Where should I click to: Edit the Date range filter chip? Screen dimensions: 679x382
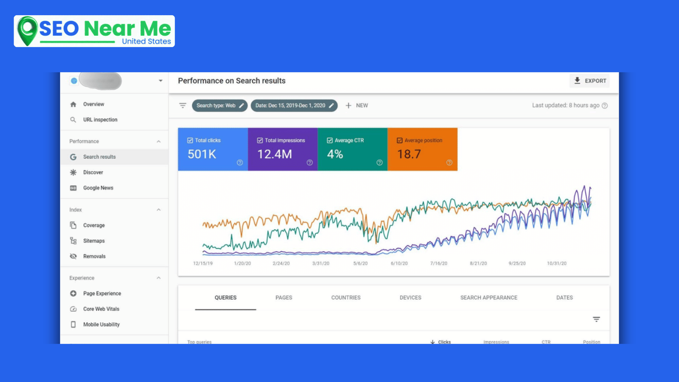pos(294,106)
